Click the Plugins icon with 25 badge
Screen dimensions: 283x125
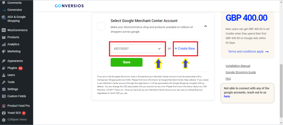(4, 68)
